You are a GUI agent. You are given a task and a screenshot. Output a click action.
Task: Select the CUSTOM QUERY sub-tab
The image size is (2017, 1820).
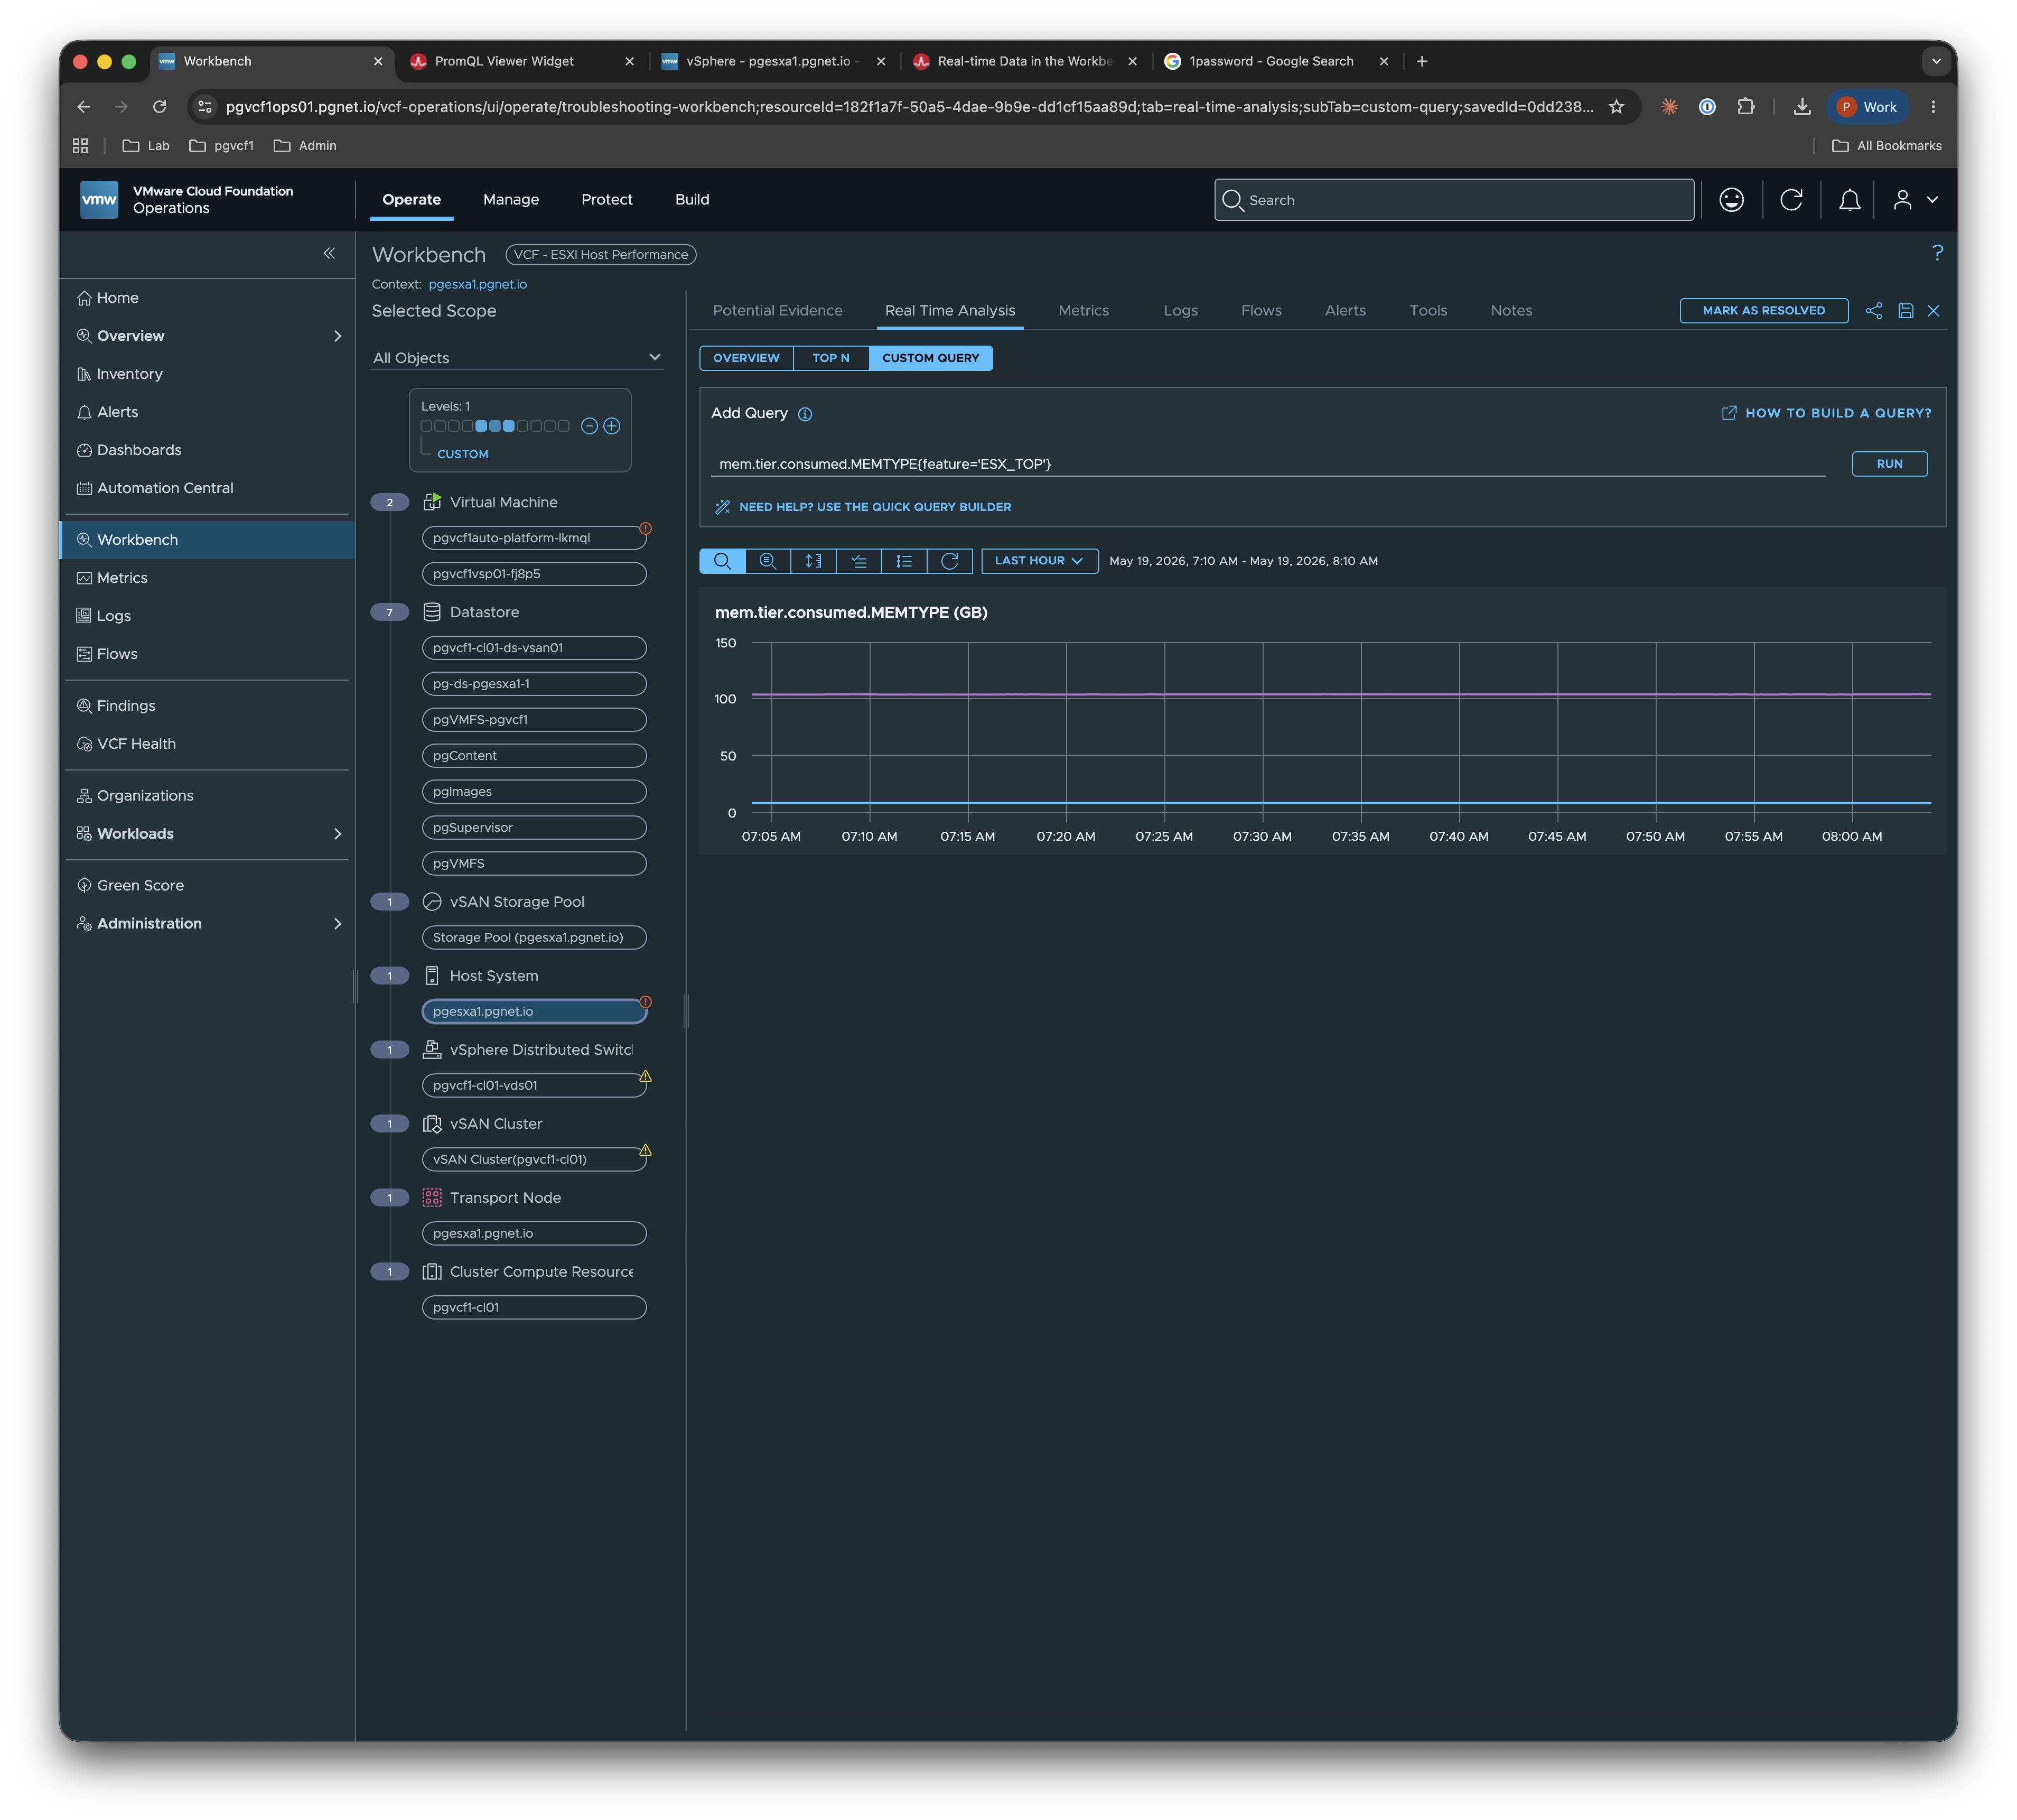[x=930, y=358]
